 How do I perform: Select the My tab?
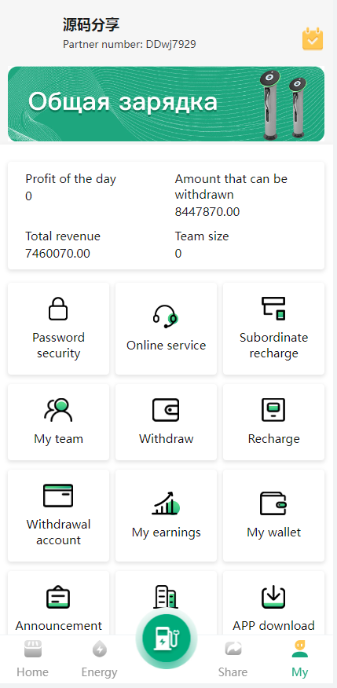[x=300, y=660]
